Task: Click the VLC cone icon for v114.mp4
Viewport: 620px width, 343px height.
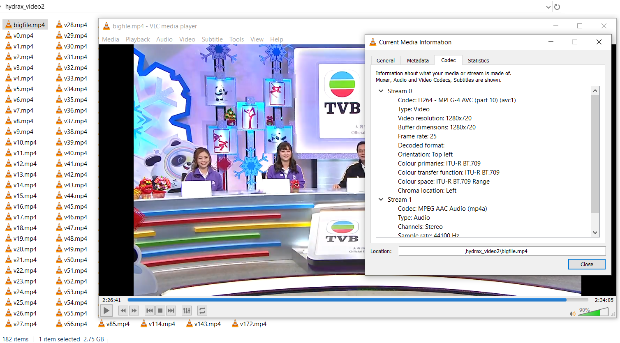Action: (144, 324)
